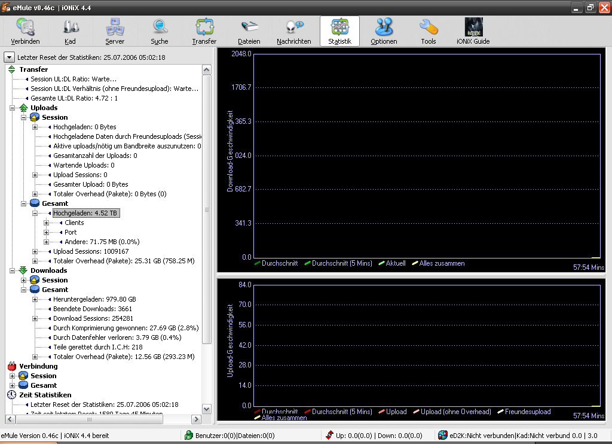Click the up/down arrows status bar icon
The height and width of the screenshot is (444, 612).
point(330,435)
